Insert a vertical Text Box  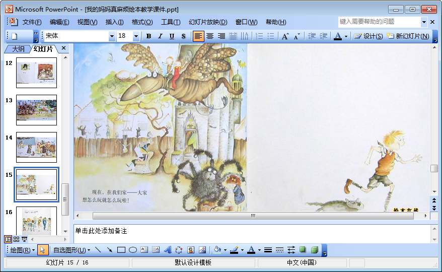tap(156, 250)
